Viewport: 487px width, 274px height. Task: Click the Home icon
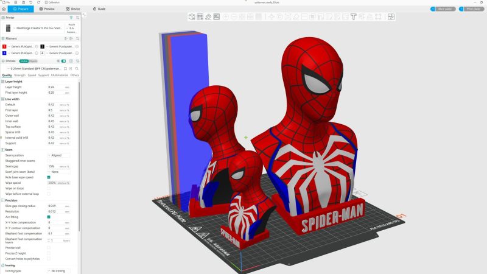[x=4, y=9]
